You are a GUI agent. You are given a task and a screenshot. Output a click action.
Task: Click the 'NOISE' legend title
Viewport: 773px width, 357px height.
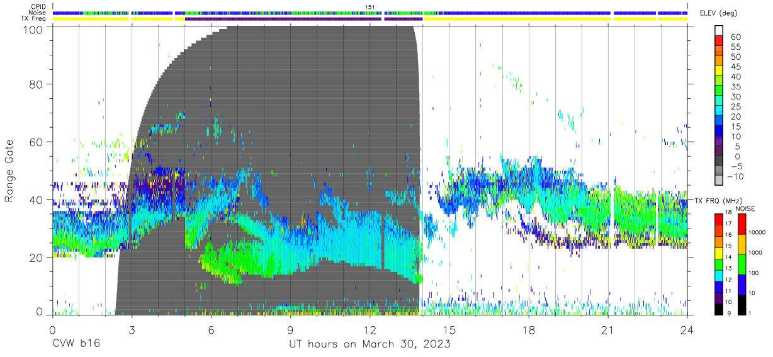point(745,208)
